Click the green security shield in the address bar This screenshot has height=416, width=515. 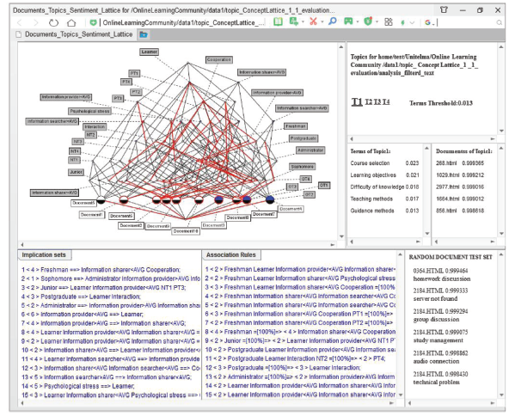pyautogui.click(x=93, y=22)
